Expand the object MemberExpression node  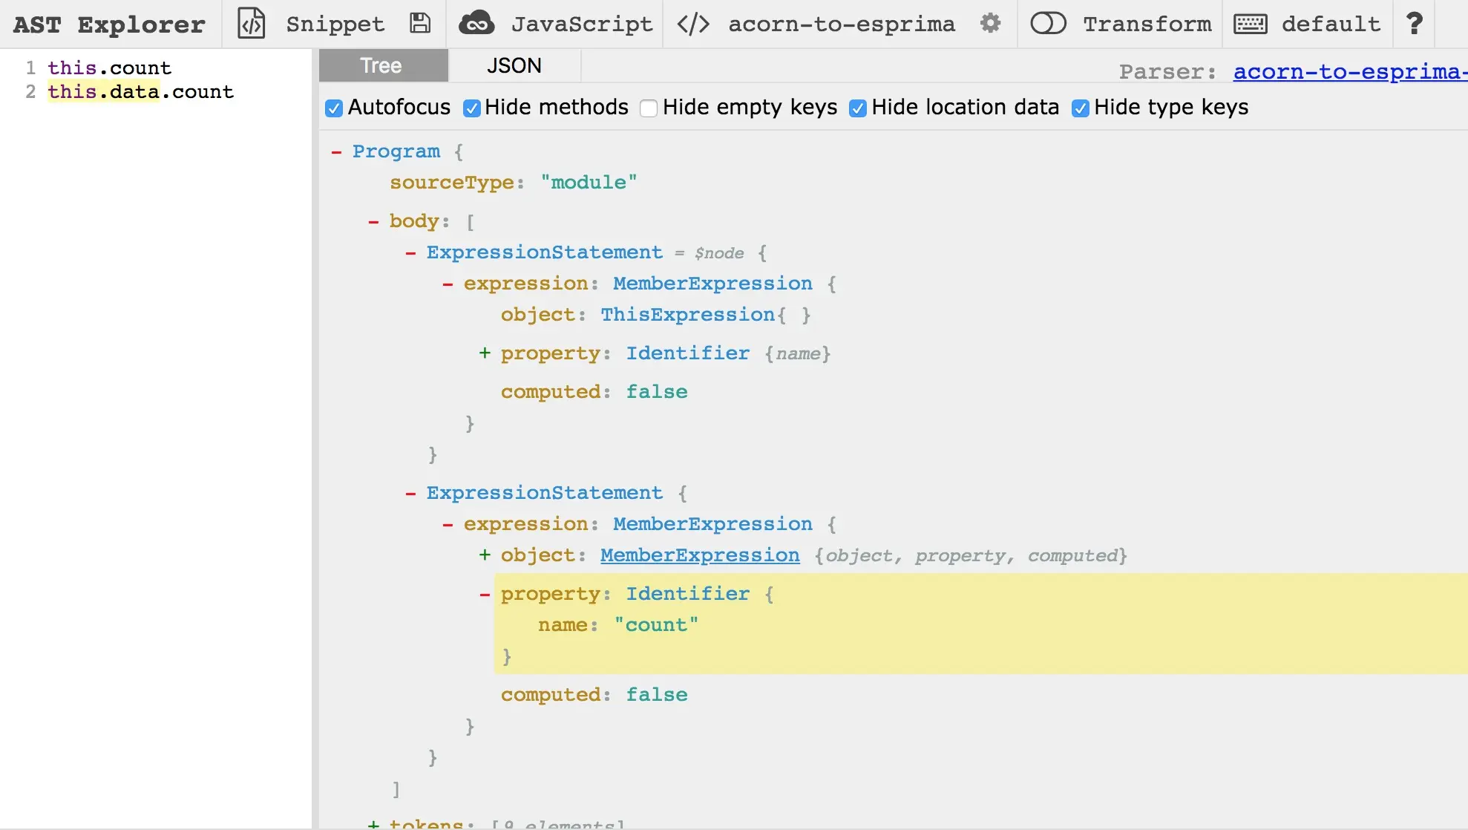pos(485,555)
